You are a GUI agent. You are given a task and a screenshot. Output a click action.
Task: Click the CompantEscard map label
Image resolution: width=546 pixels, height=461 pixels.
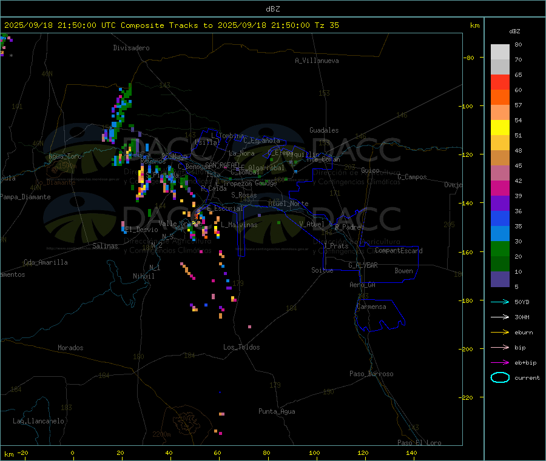click(x=399, y=250)
